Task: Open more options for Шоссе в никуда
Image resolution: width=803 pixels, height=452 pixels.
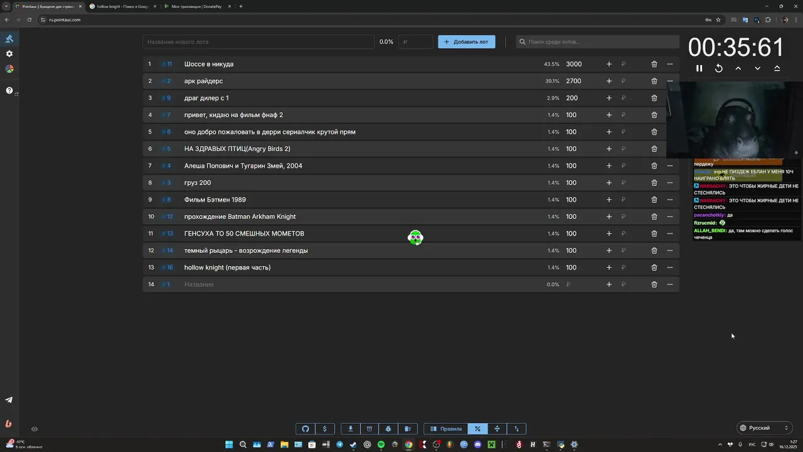Action: pos(669,64)
